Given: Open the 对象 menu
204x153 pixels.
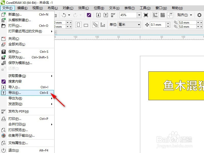Looking at the screenshot, I should point(68,8).
